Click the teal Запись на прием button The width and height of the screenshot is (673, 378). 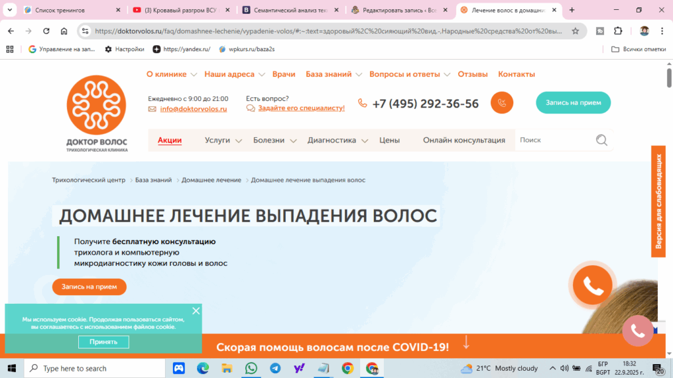(x=573, y=102)
